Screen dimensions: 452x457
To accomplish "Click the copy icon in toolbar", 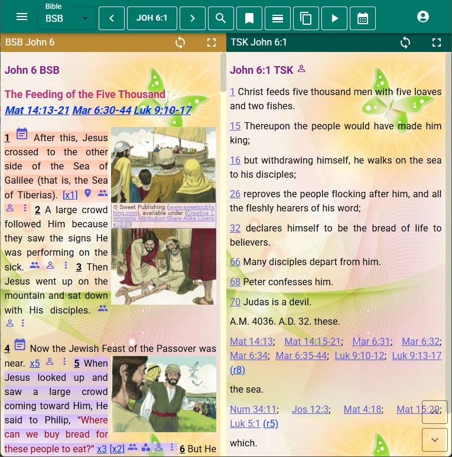I will pyautogui.click(x=306, y=18).
